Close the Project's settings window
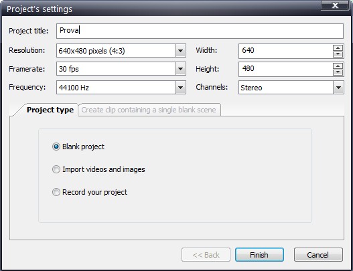 (x=335, y=5)
